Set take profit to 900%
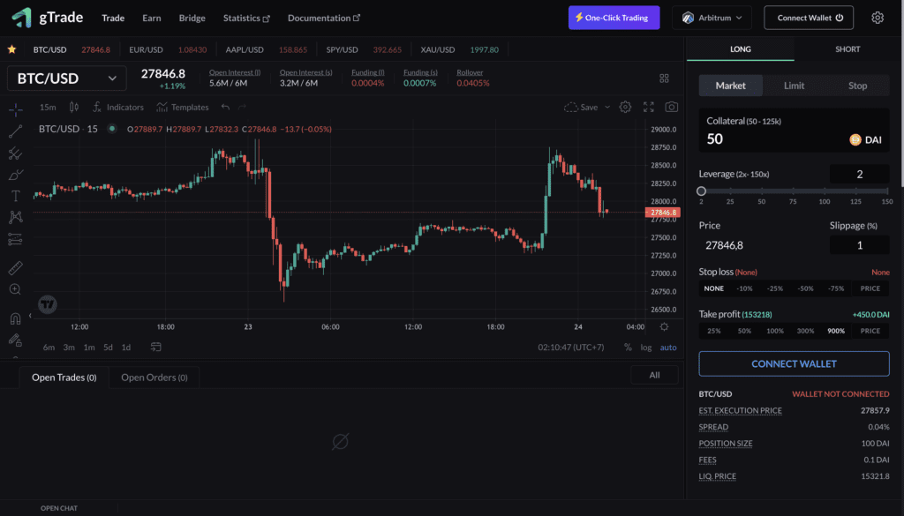Viewport: 904px width, 516px height. click(x=836, y=331)
